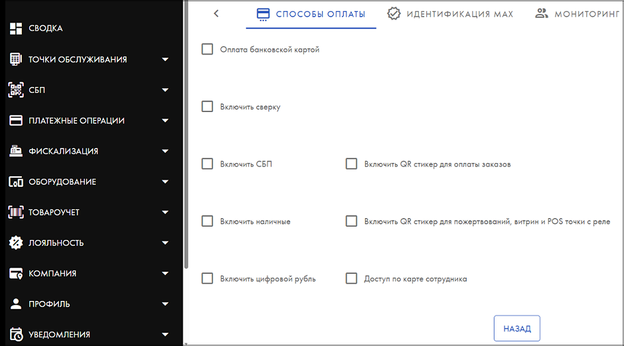624x346 pixels.
Task: Open the Сводка dashboard icon
Action: pos(15,29)
